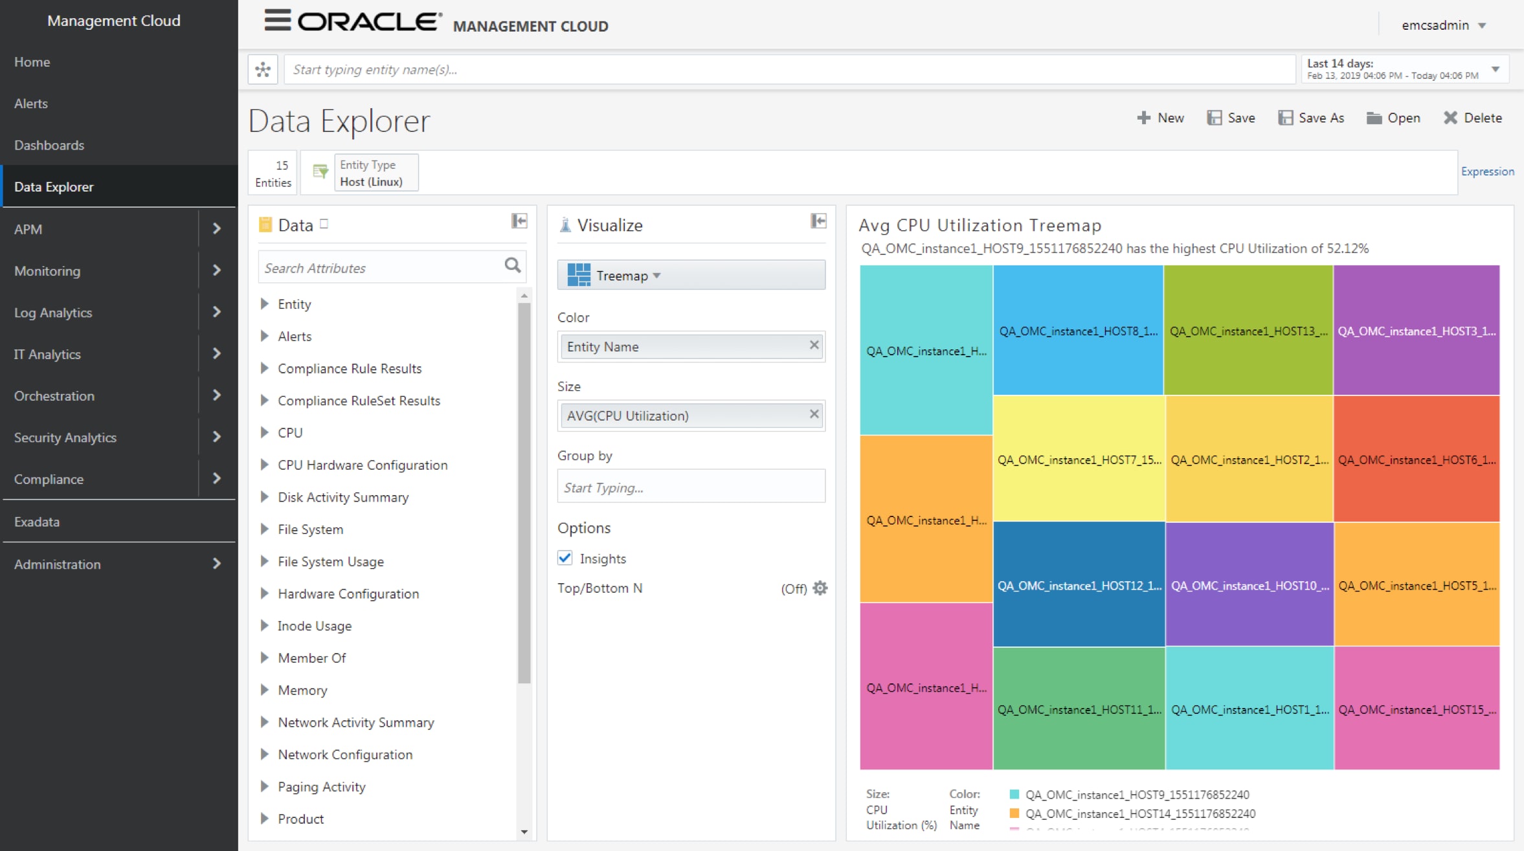Open the hamburger navigation menu
This screenshot has width=1524, height=851.
[x=277, y=21]
